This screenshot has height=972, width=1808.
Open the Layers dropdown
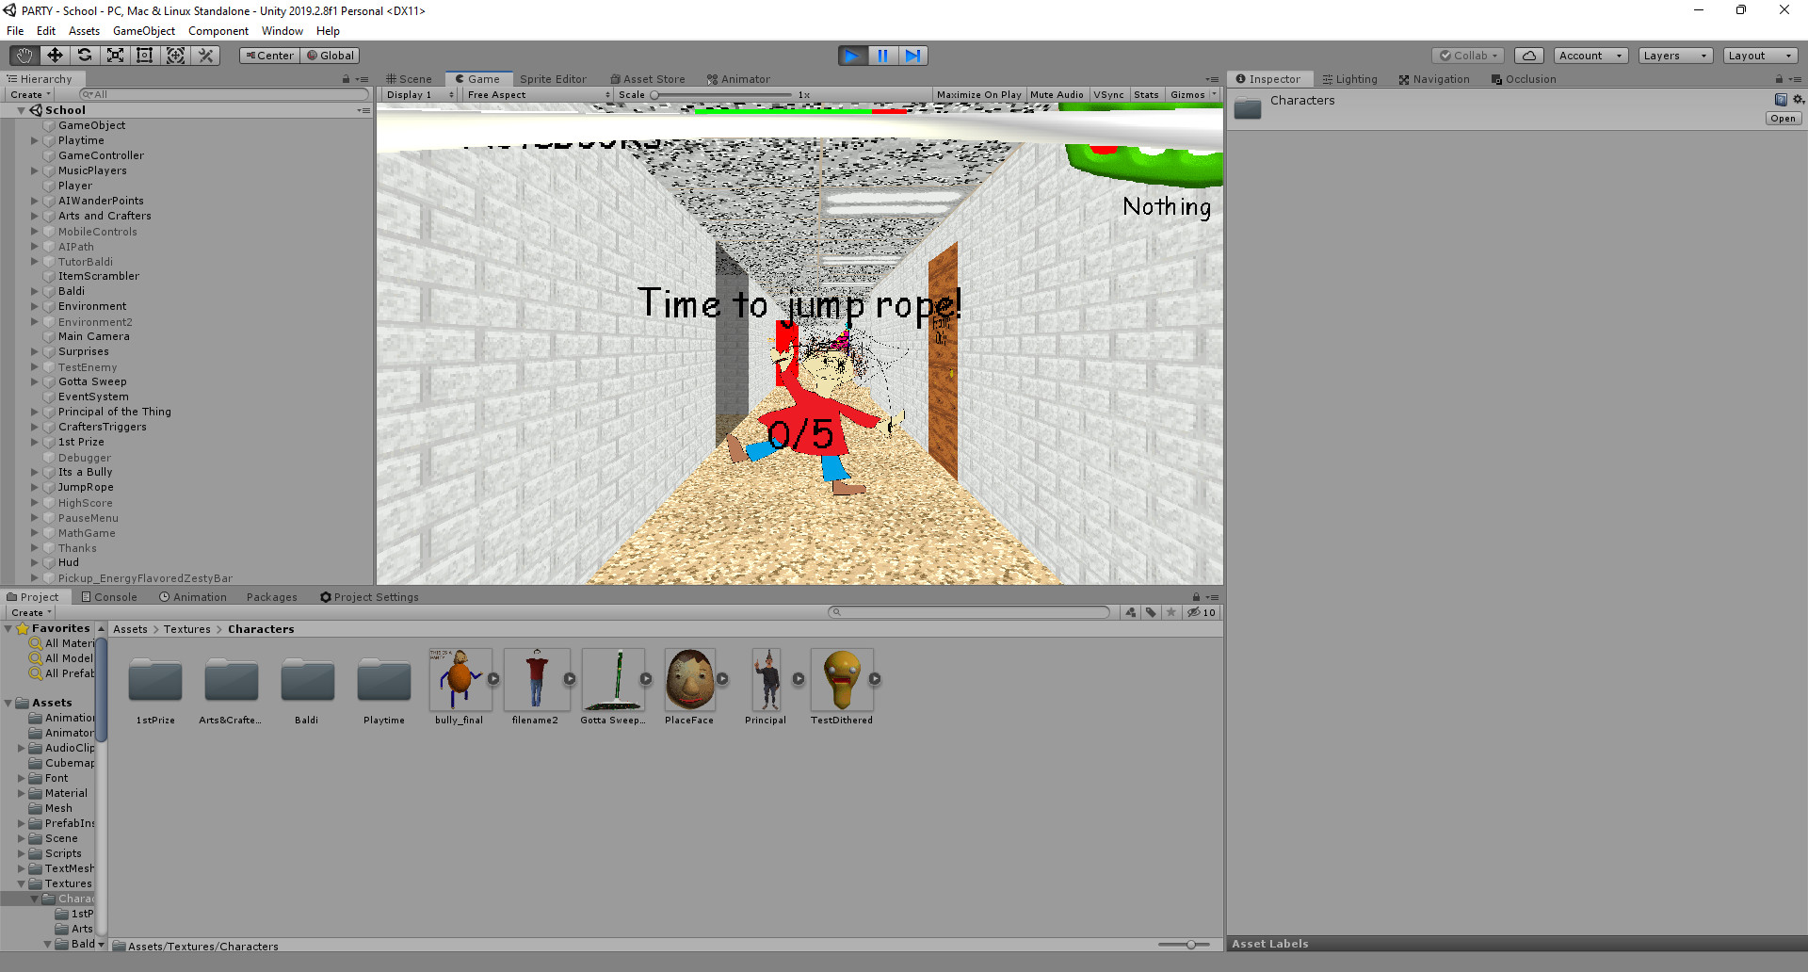1675,56
